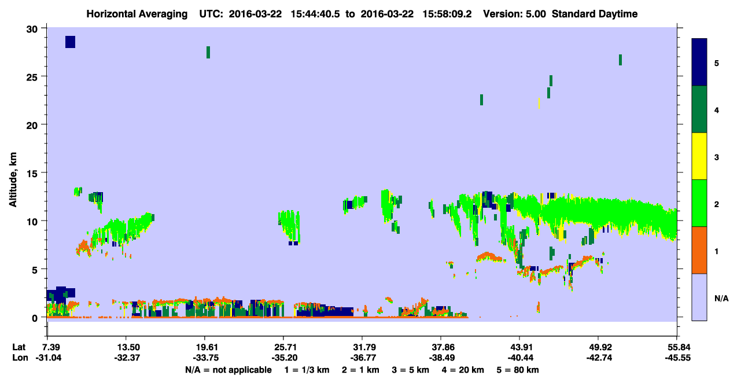Click the longitude value -31.04
The width and height of the screenshot is (752, 386).
pos(49,358)
